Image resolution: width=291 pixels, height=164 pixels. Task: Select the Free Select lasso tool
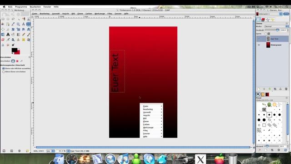pos(13,19)
